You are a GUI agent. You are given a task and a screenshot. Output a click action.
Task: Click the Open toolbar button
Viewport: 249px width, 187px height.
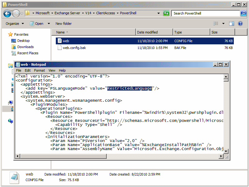click(x=37, y=24)
